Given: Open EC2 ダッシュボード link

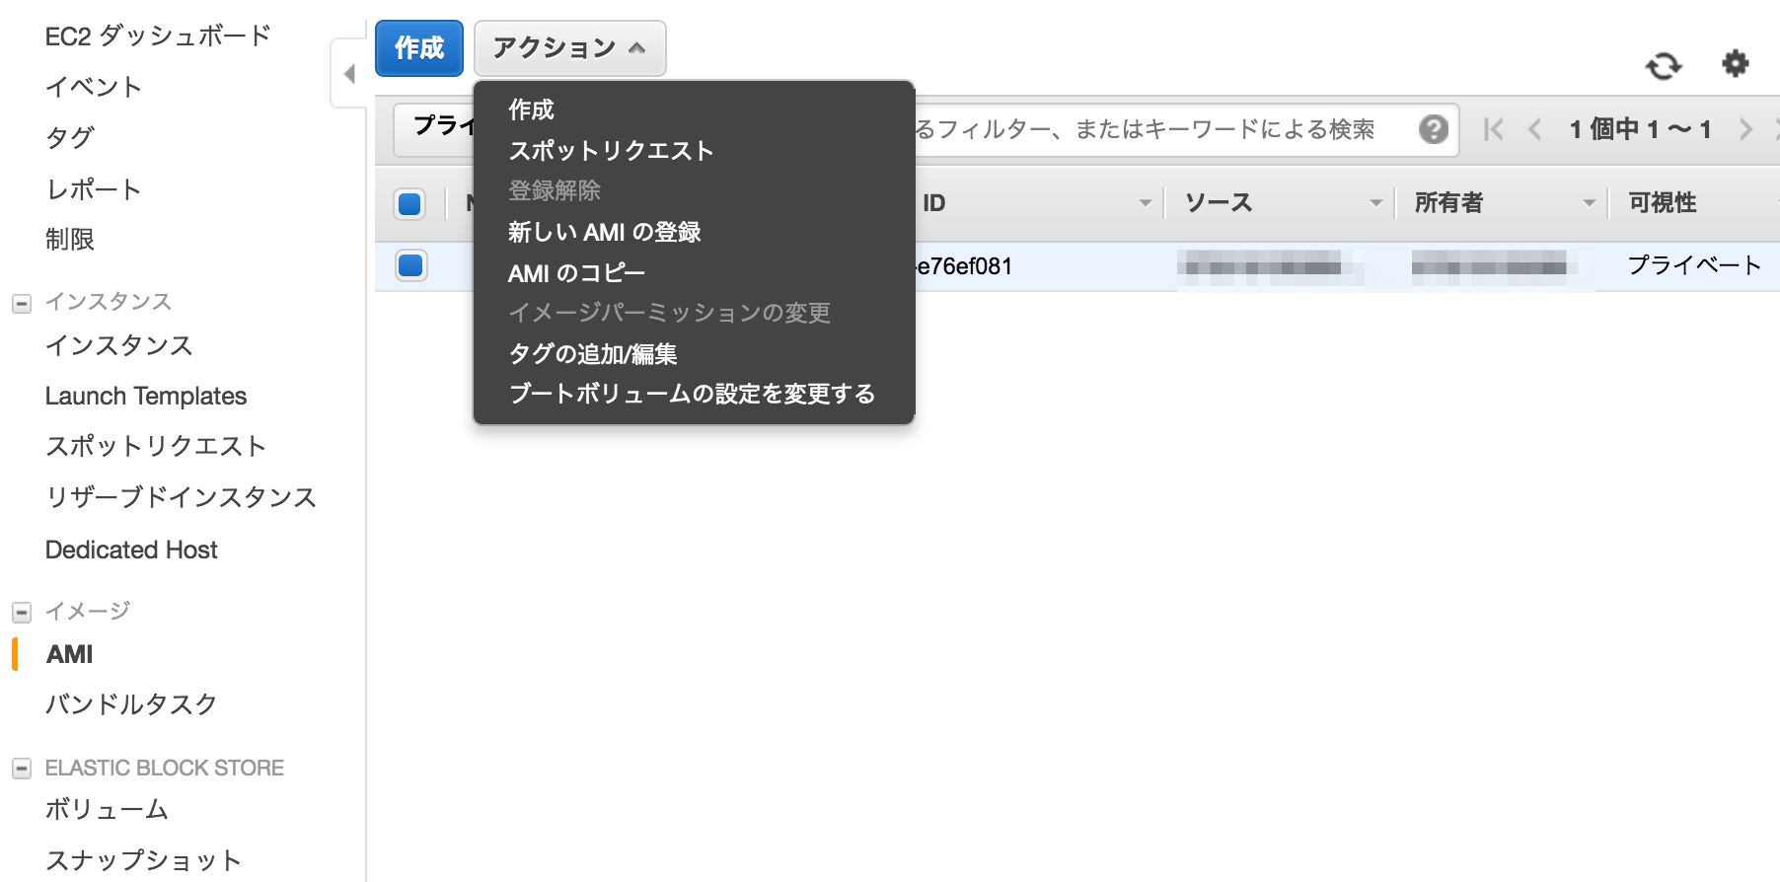Looking at the screenshot, I should (x=158, y=36).
